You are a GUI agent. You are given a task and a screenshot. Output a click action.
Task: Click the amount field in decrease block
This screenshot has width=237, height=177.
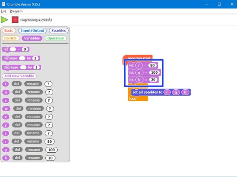pyautogui.click(x=36, y=67)
